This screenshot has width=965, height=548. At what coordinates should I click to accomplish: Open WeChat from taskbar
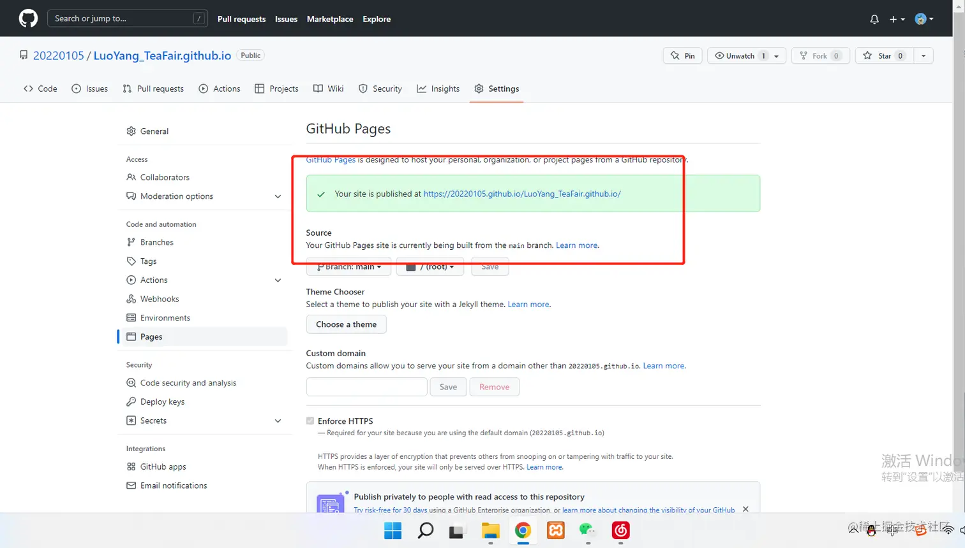[588, 530]
